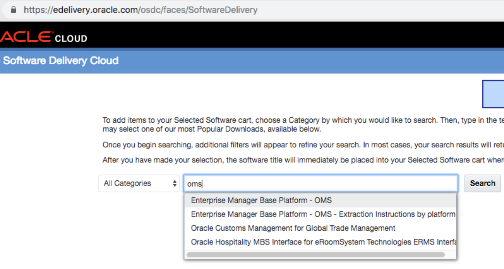This screenshot has height=269, width=504.
Task: Click the Software Delivery Cloud heading
Action: (x=60, y=61)
